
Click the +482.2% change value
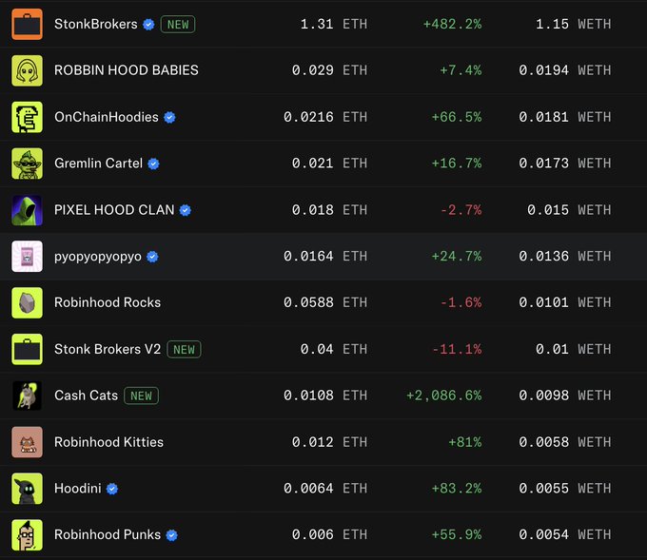coord(452,24)
